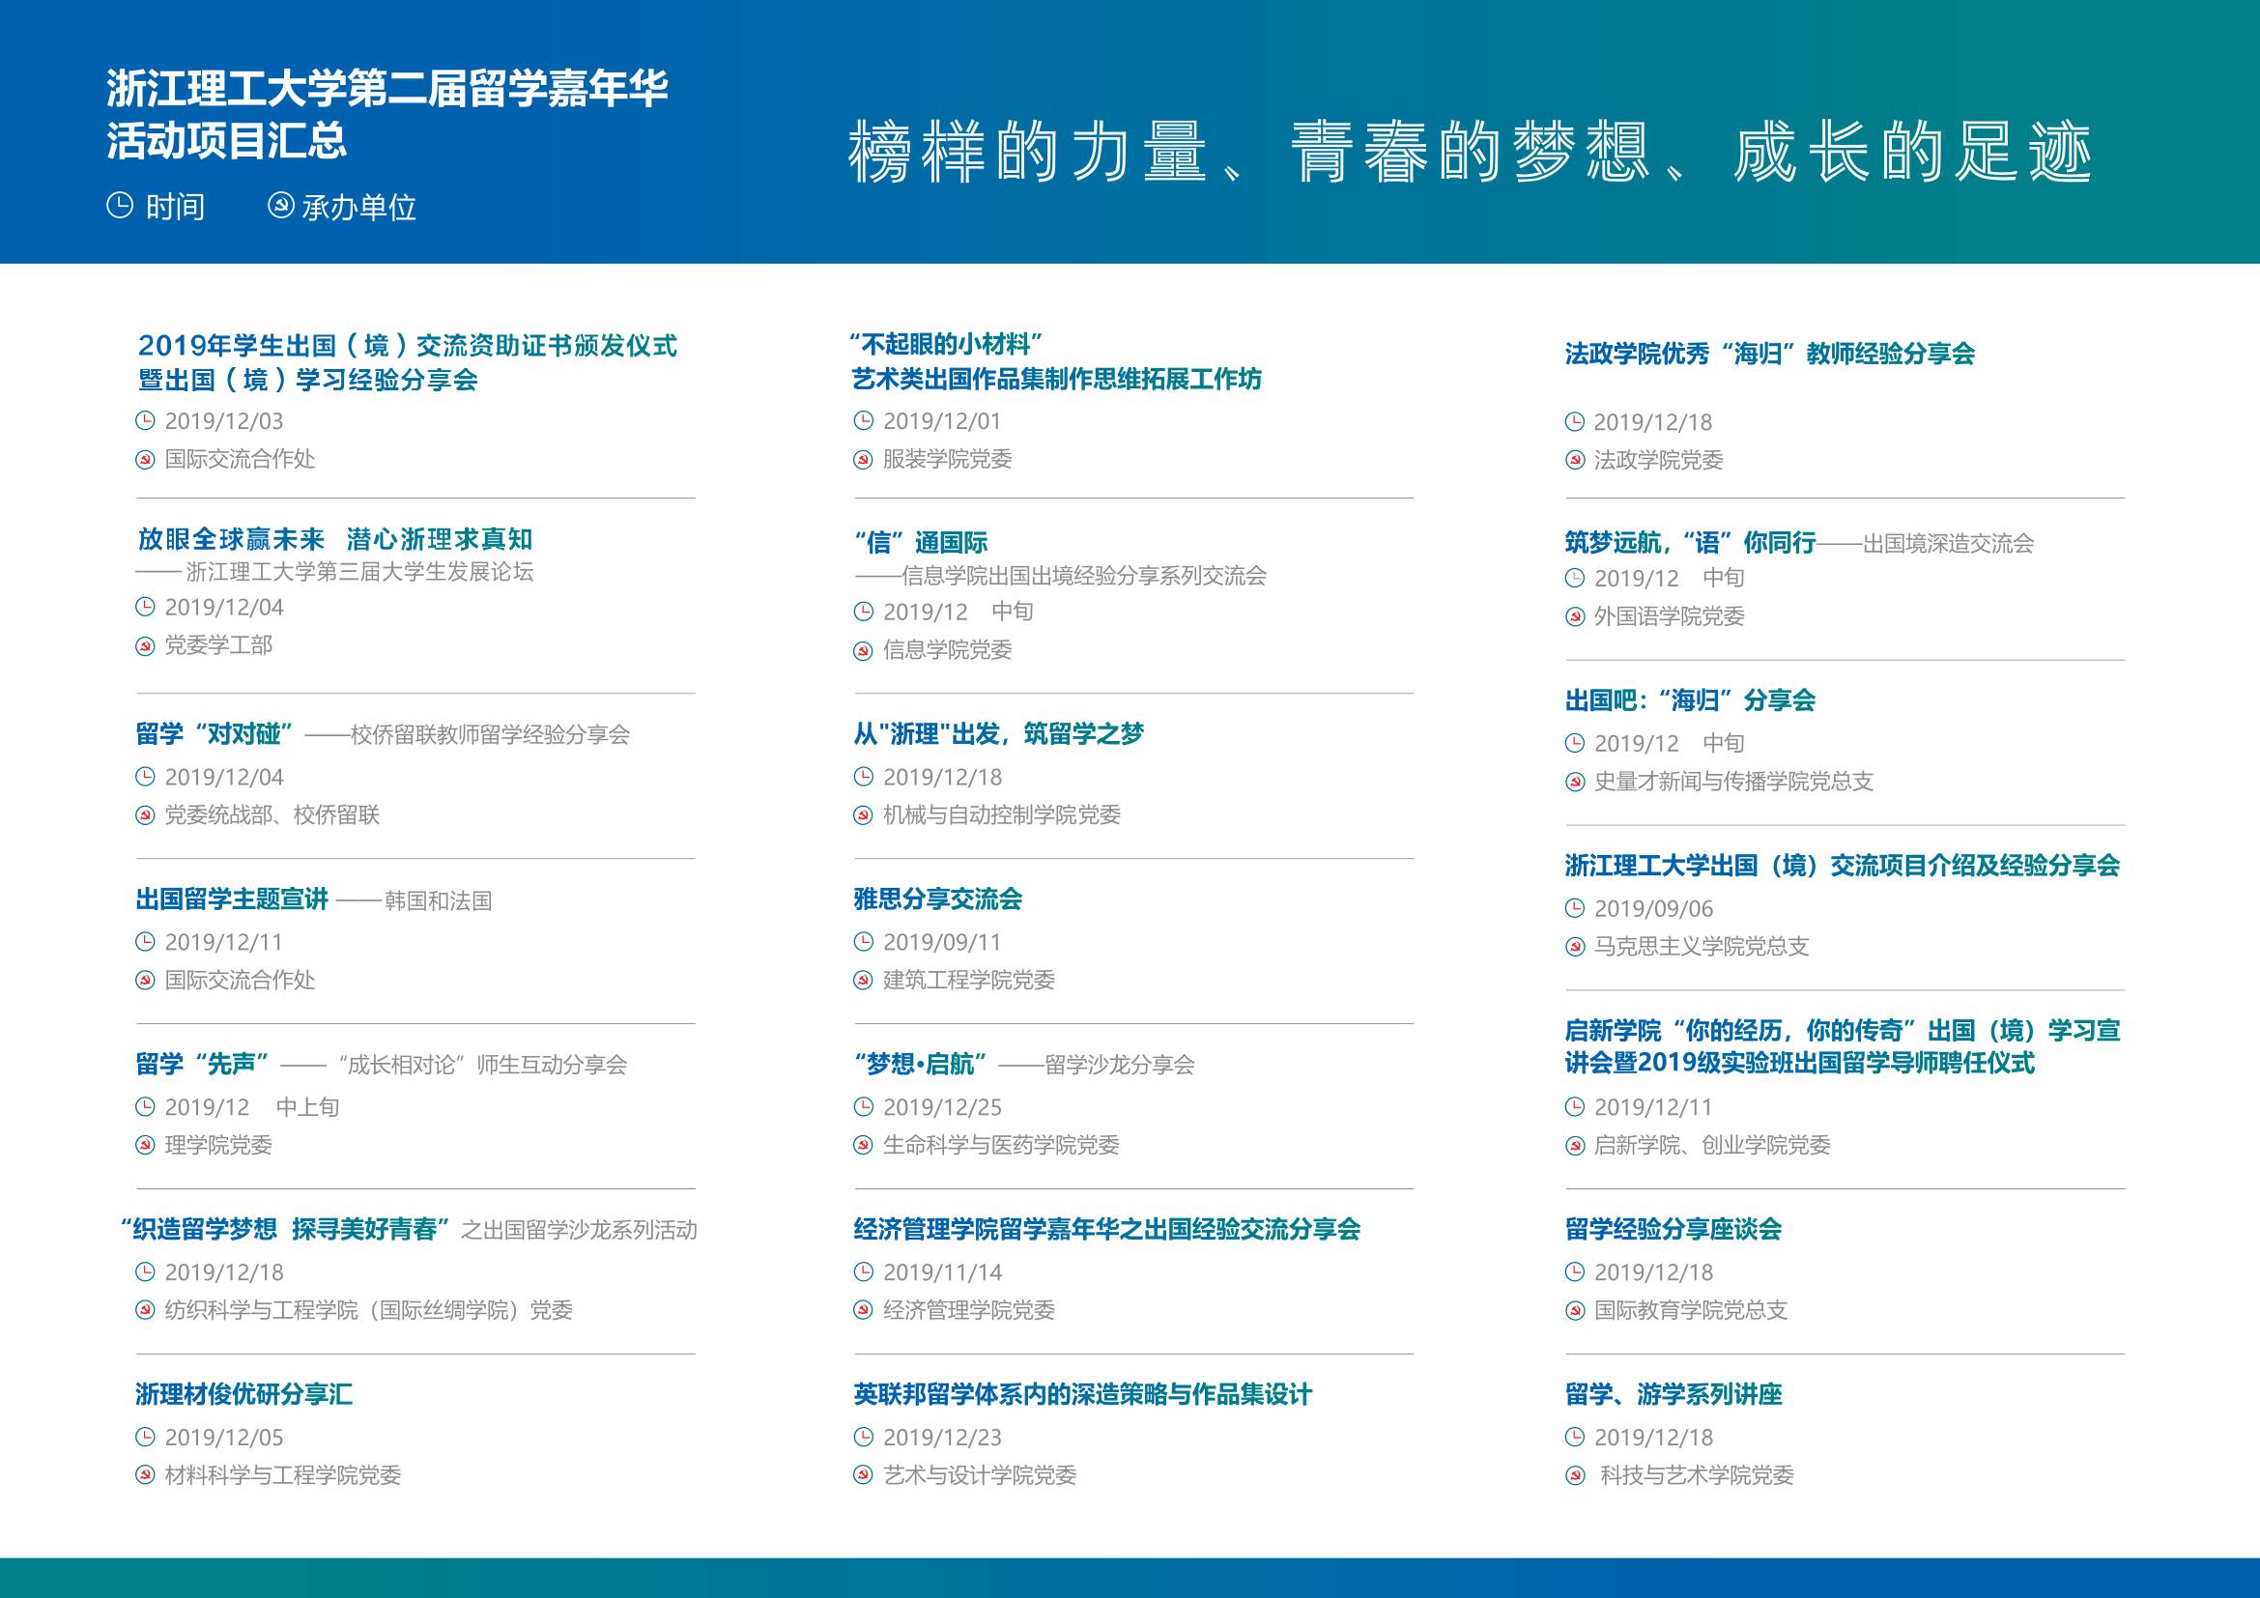Click the emblem icon beside 理学院党委
Viewport: 2260px width, 1598px height.
pyautogui.click(x=145, y=1146)
